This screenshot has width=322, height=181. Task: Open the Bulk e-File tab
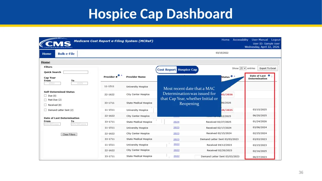coord(66,54)
